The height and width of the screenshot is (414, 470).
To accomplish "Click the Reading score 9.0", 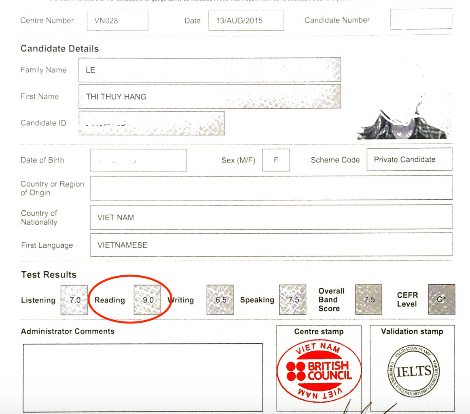I will 147,300.
